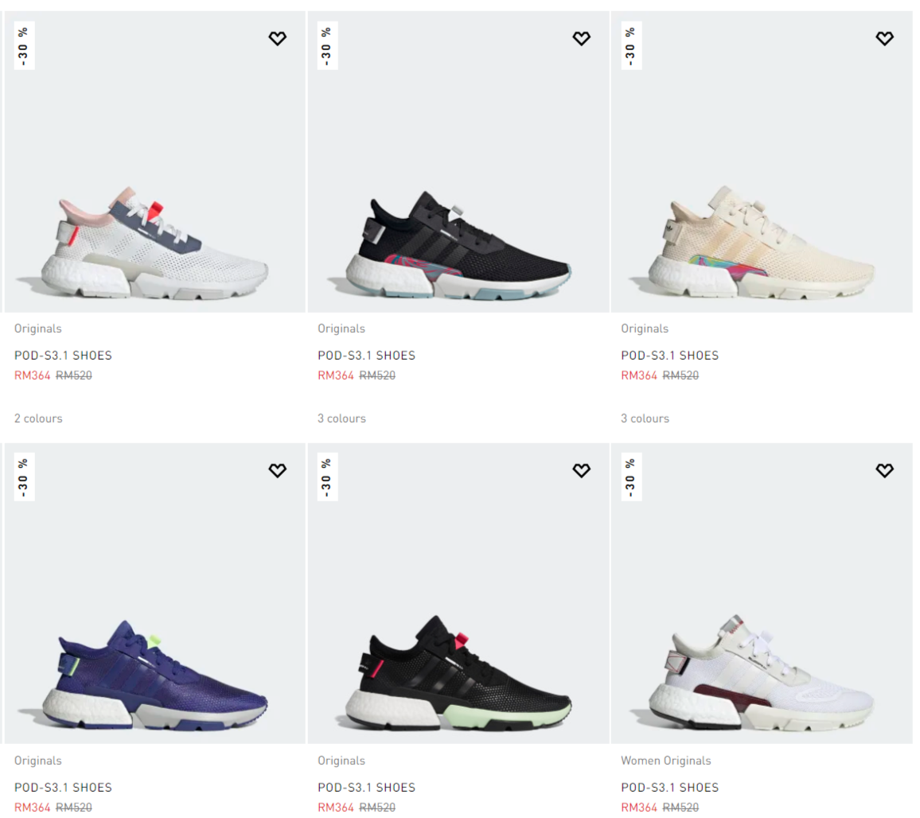Click POD-S3.1 SHOES title under Women Originals
Viewport: 920px width, 818px height.
pos(670,788)
